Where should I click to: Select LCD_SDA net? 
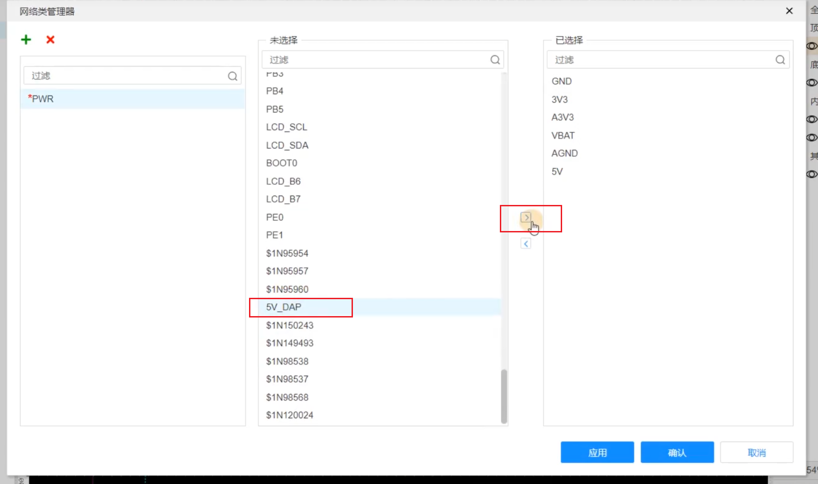pos(380,145)
